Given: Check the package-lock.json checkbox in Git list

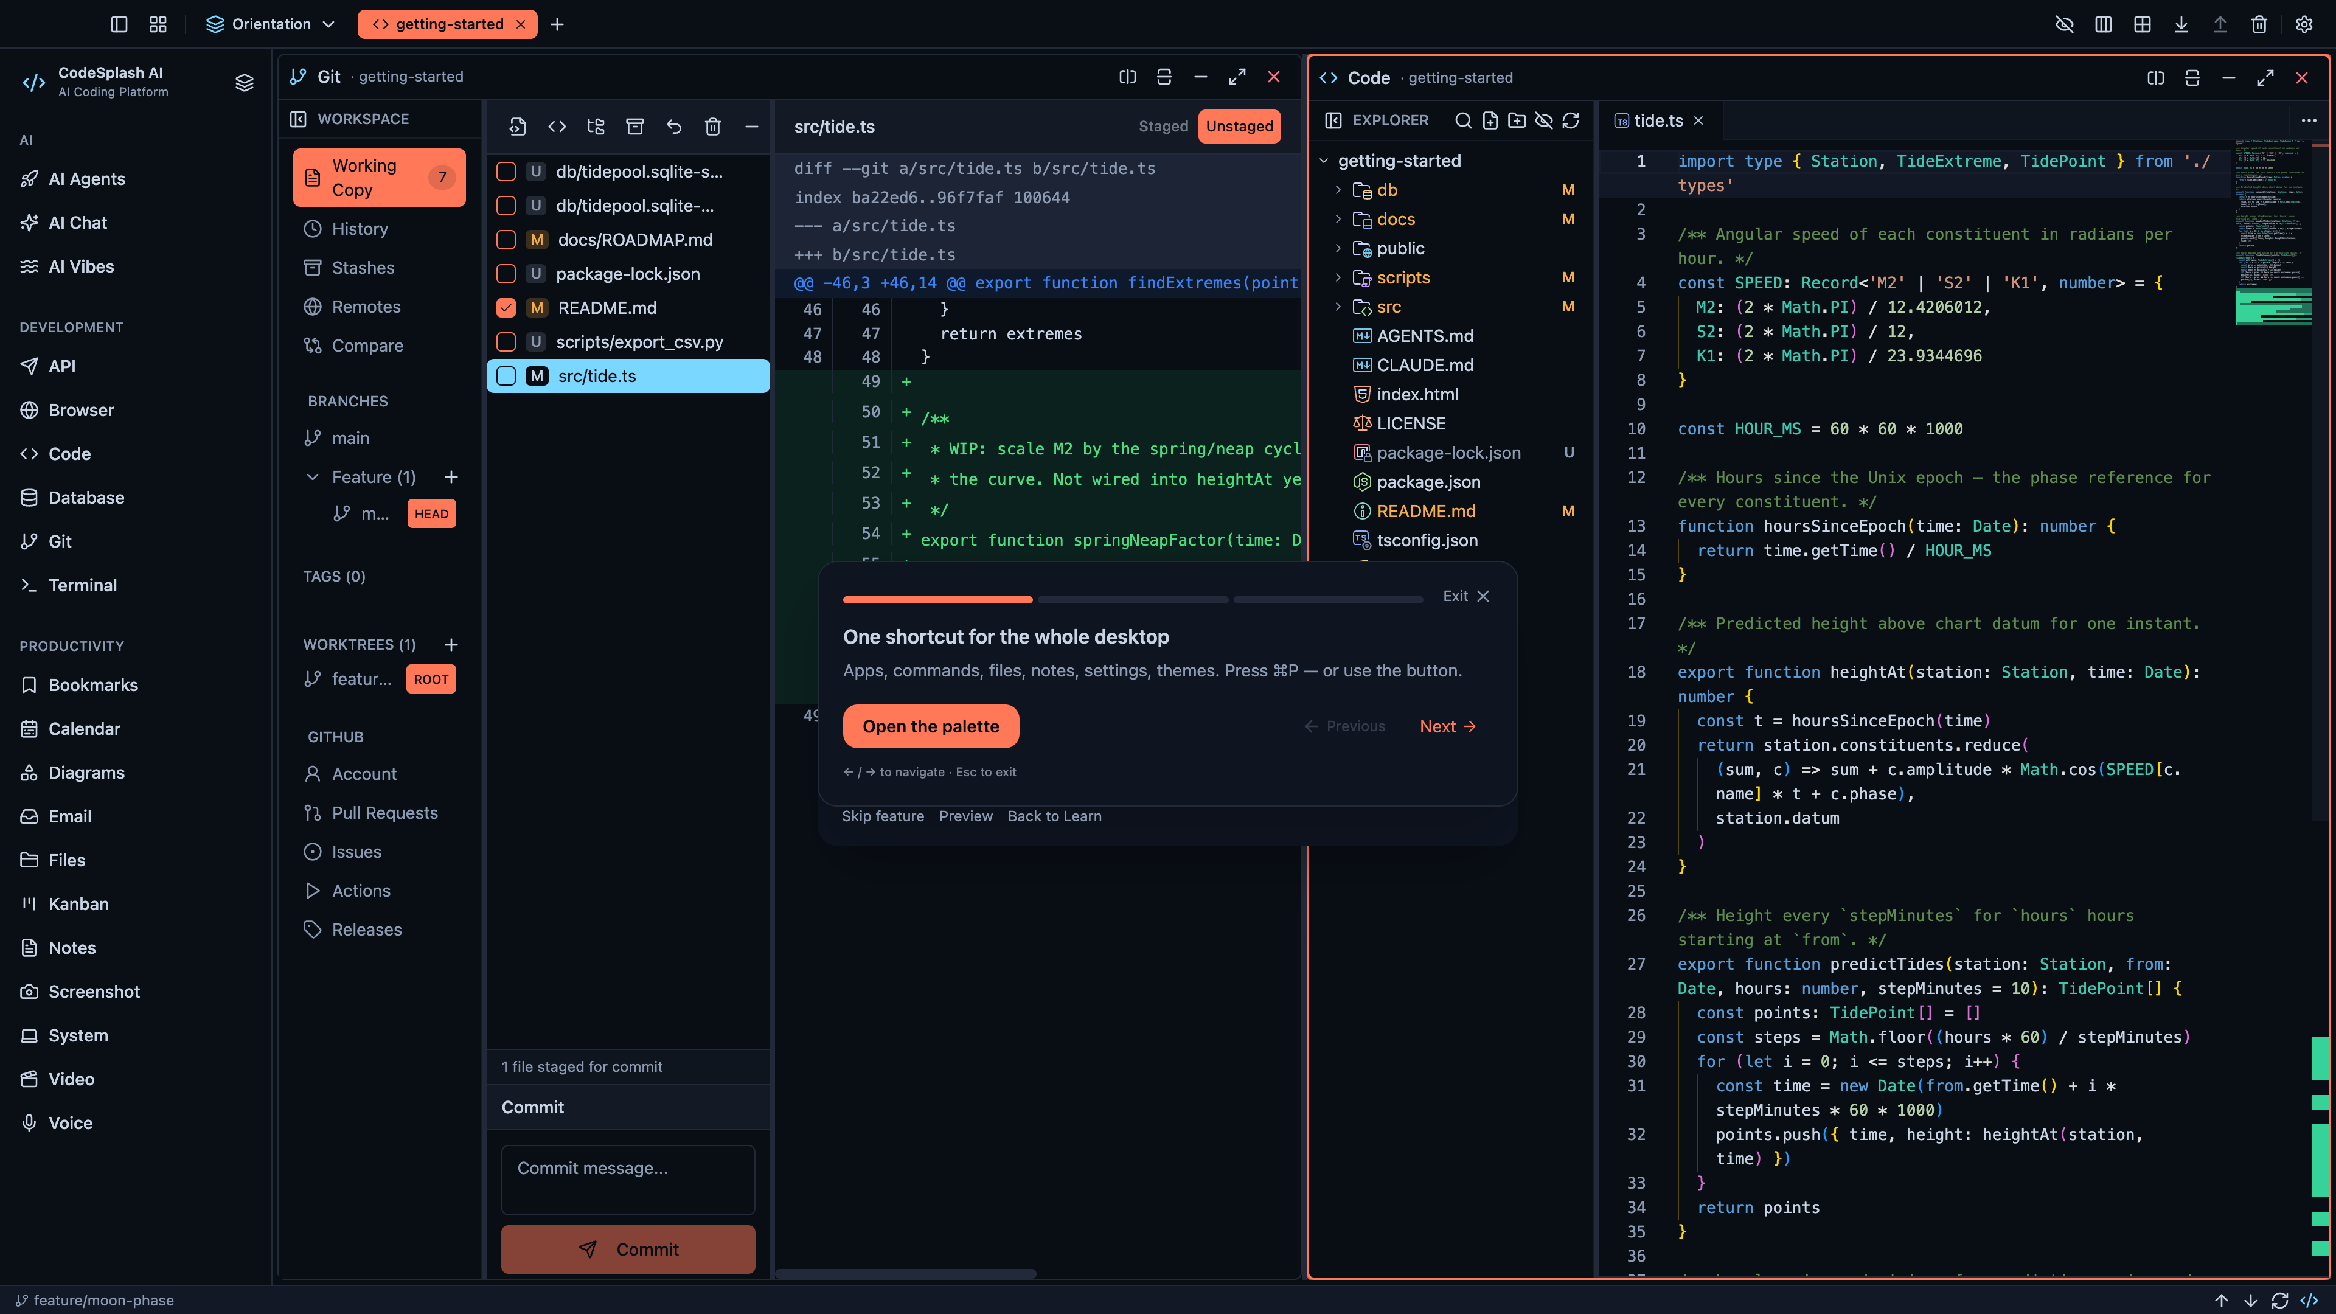Looking at the screenshot, I should (x=506, y=274).
